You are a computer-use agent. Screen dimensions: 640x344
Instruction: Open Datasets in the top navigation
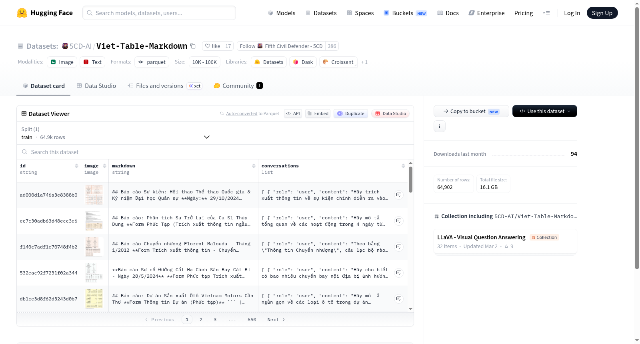pos(321,13)
